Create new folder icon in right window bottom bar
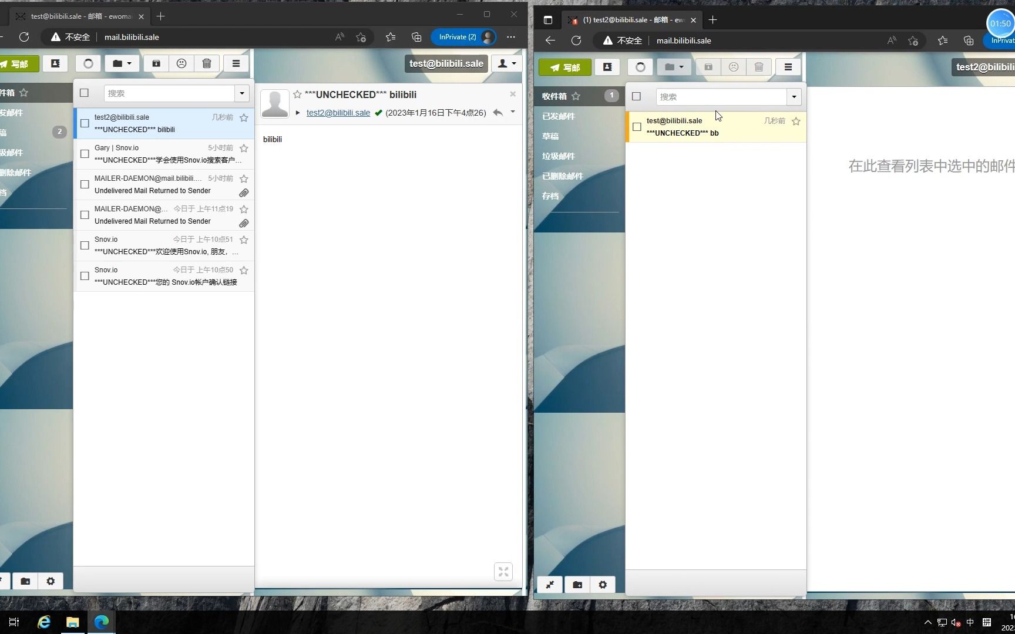Viewport: 1015px width, 634px height. coord(577,585)
